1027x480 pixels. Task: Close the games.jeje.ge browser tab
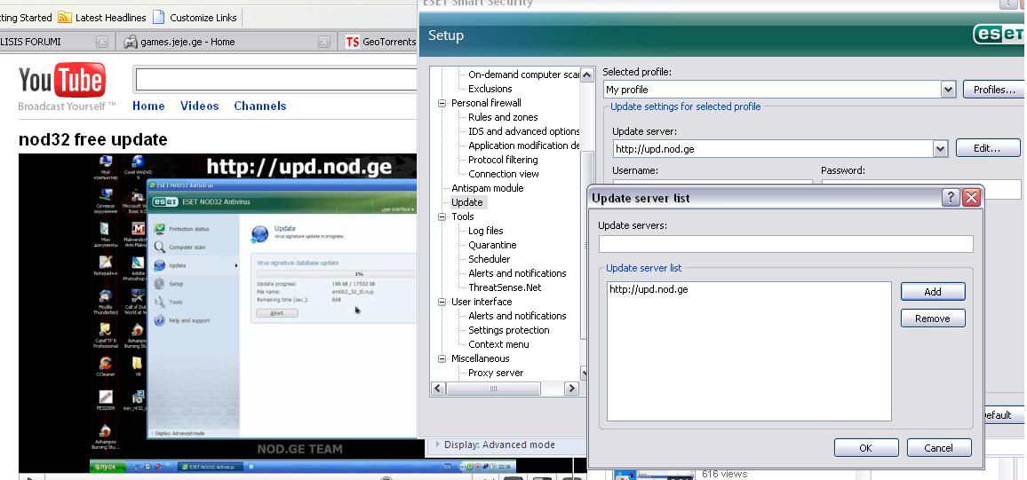[x=324, y=42]
